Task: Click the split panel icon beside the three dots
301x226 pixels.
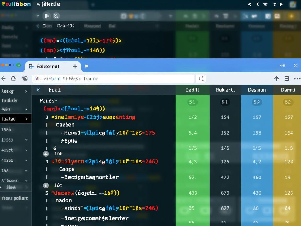Action: click(287, 79)
